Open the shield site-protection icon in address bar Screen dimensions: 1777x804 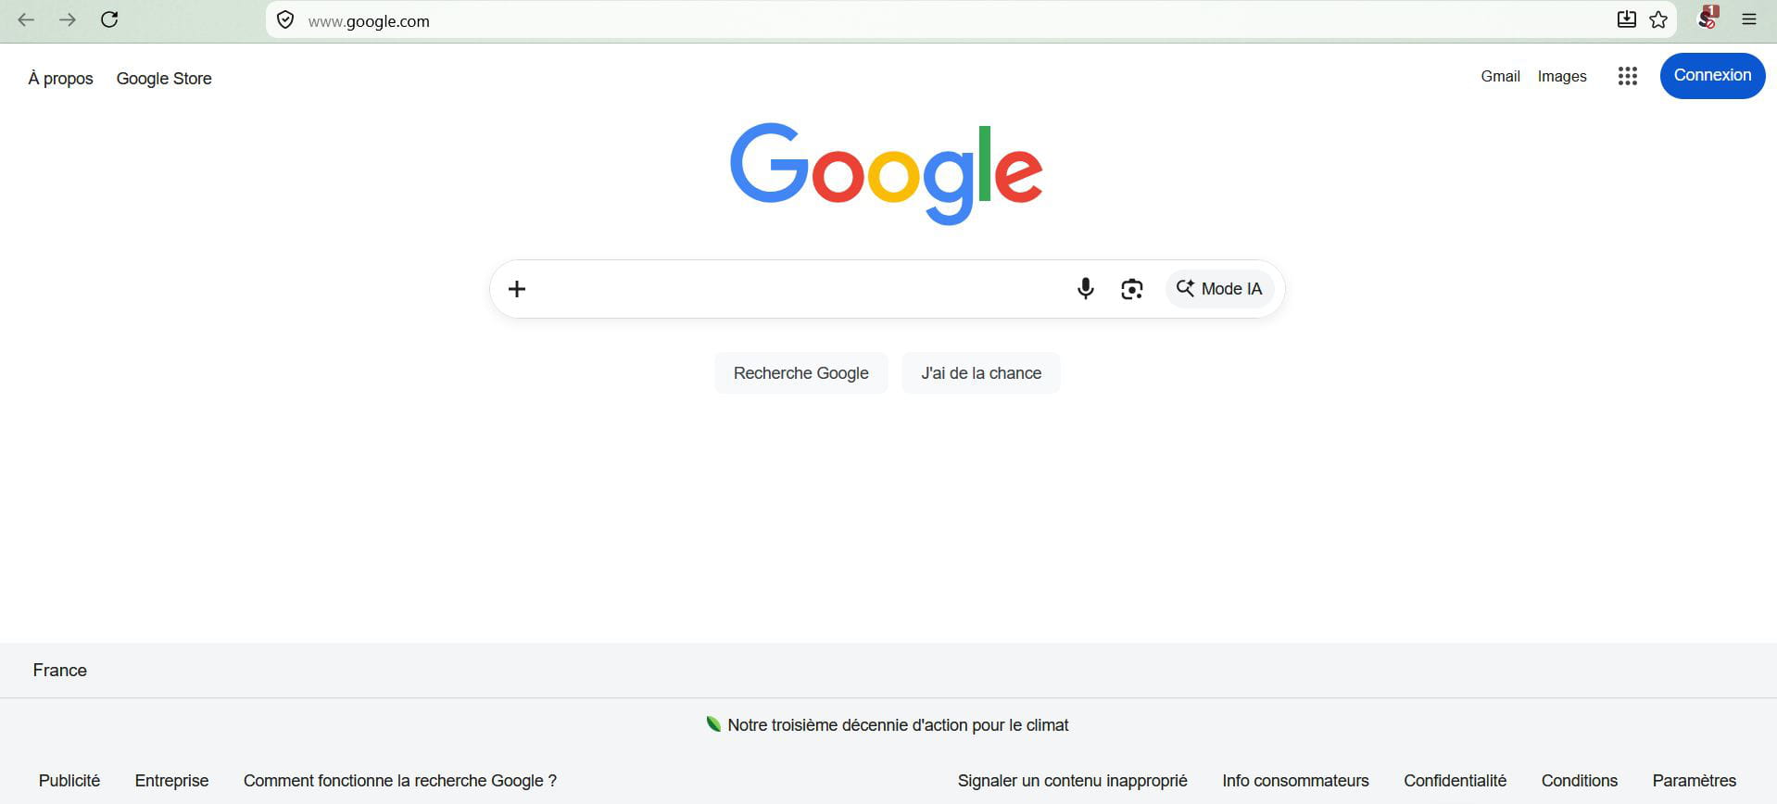click(285, 20)
